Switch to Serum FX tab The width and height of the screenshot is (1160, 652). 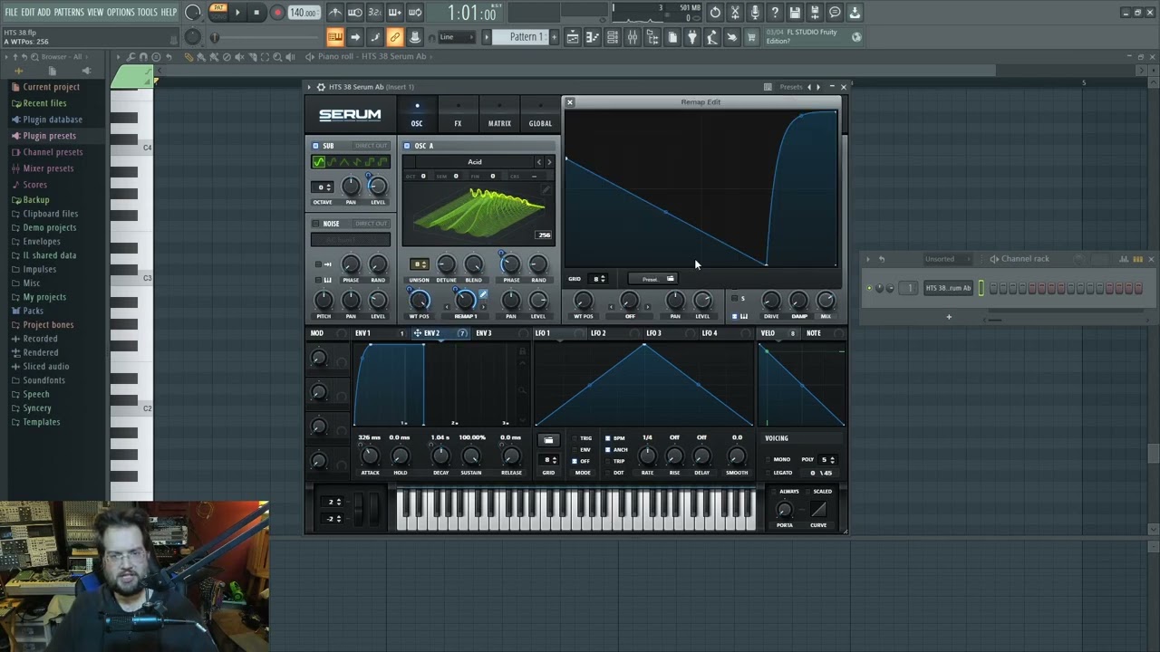click(458, 116)
